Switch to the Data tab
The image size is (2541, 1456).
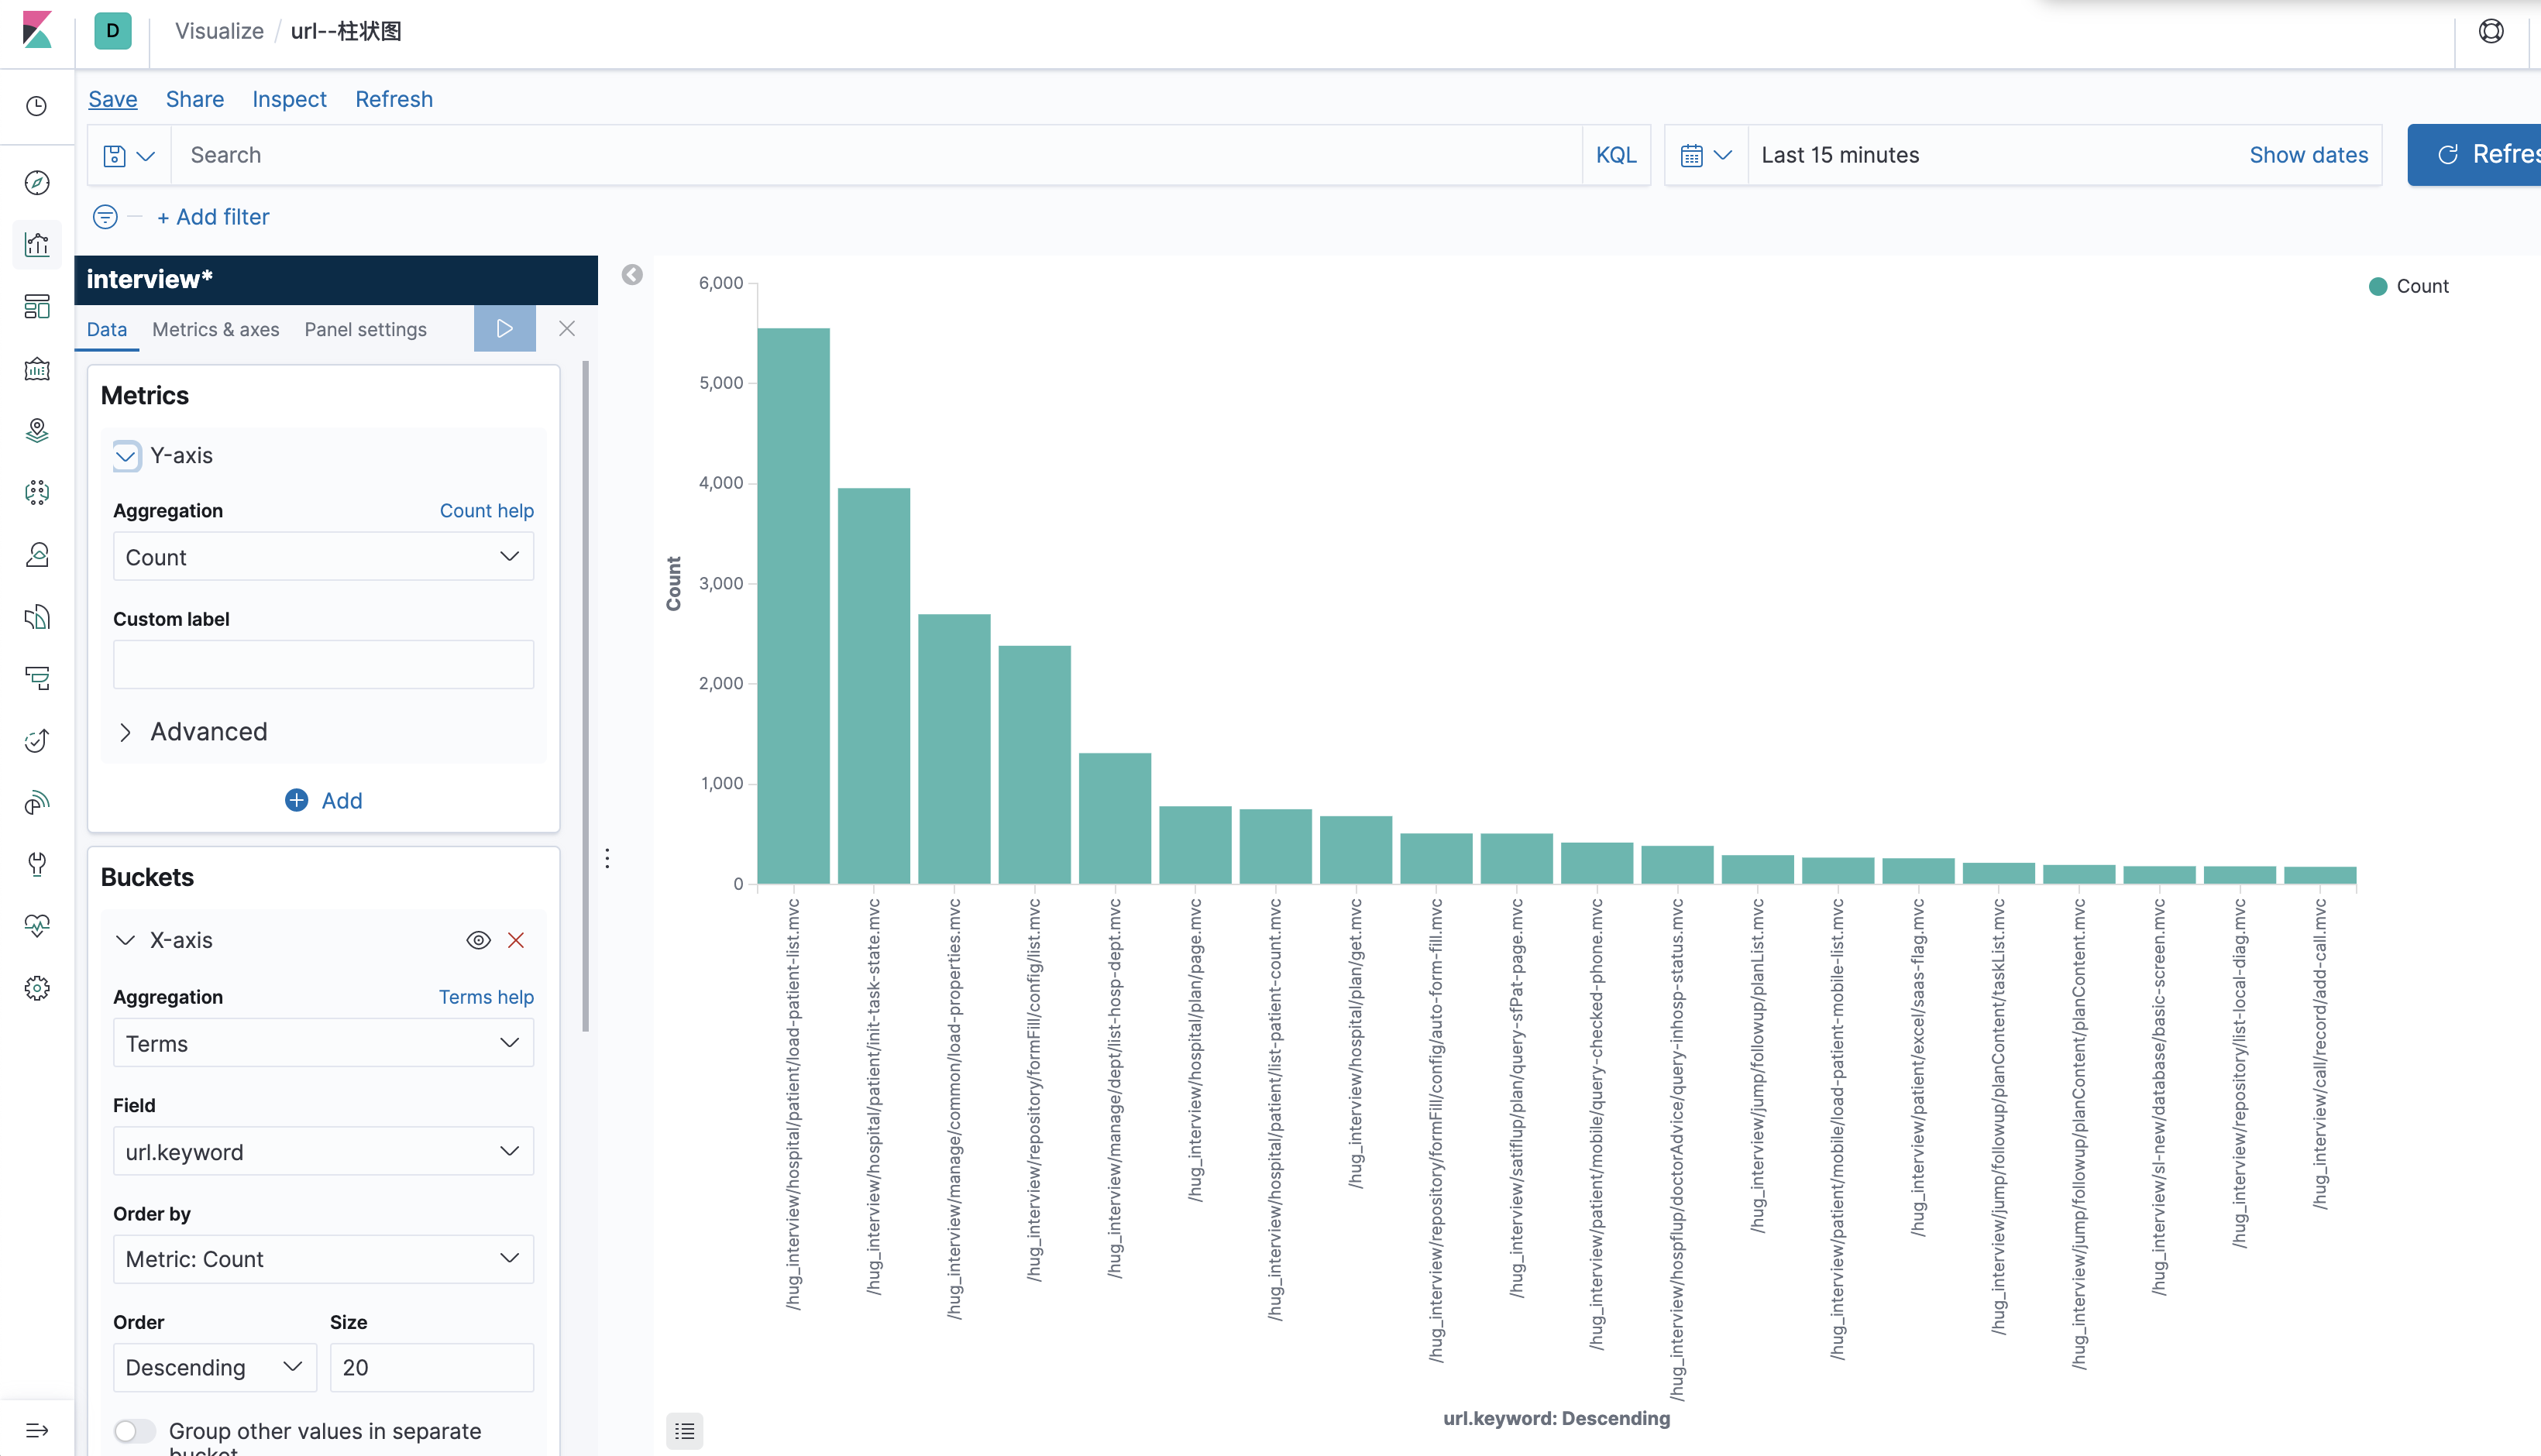107,329
